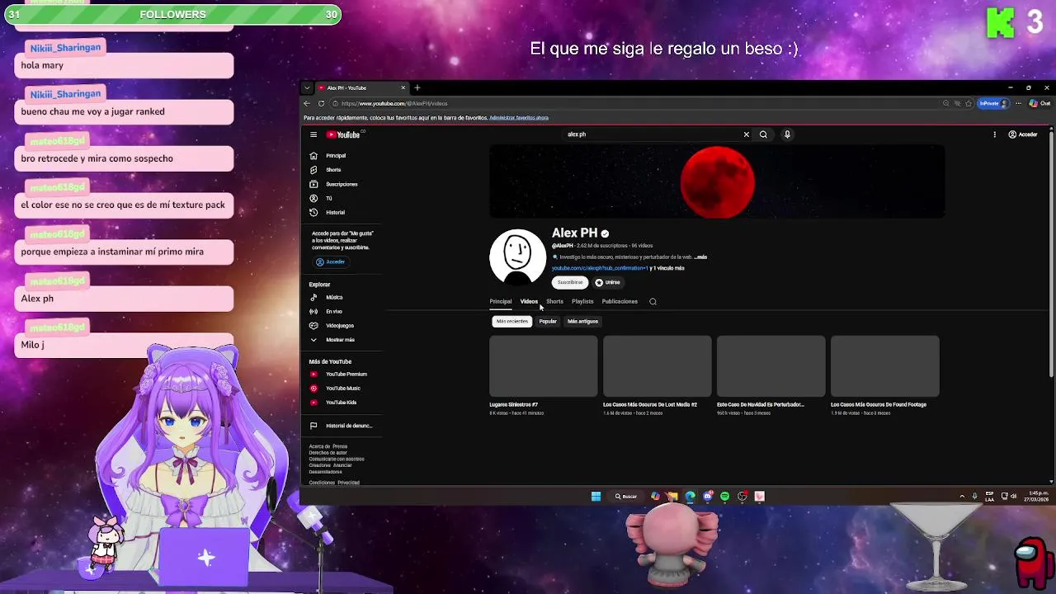Clear the search box with the X
Screen dimensions: 1056x594
click(x=747, y=134)
